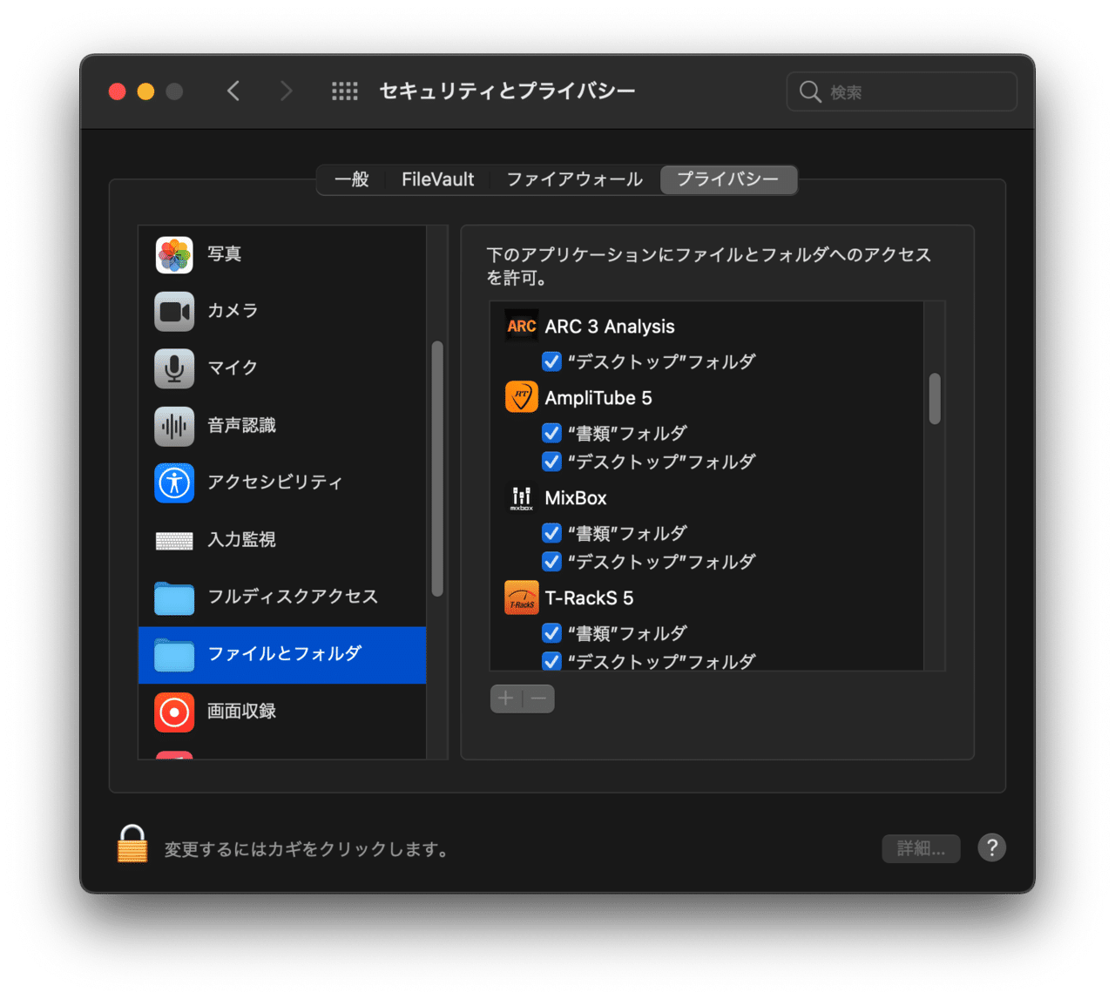Click the search (検索) input field
1115x999 pixels.
[902, 91]
